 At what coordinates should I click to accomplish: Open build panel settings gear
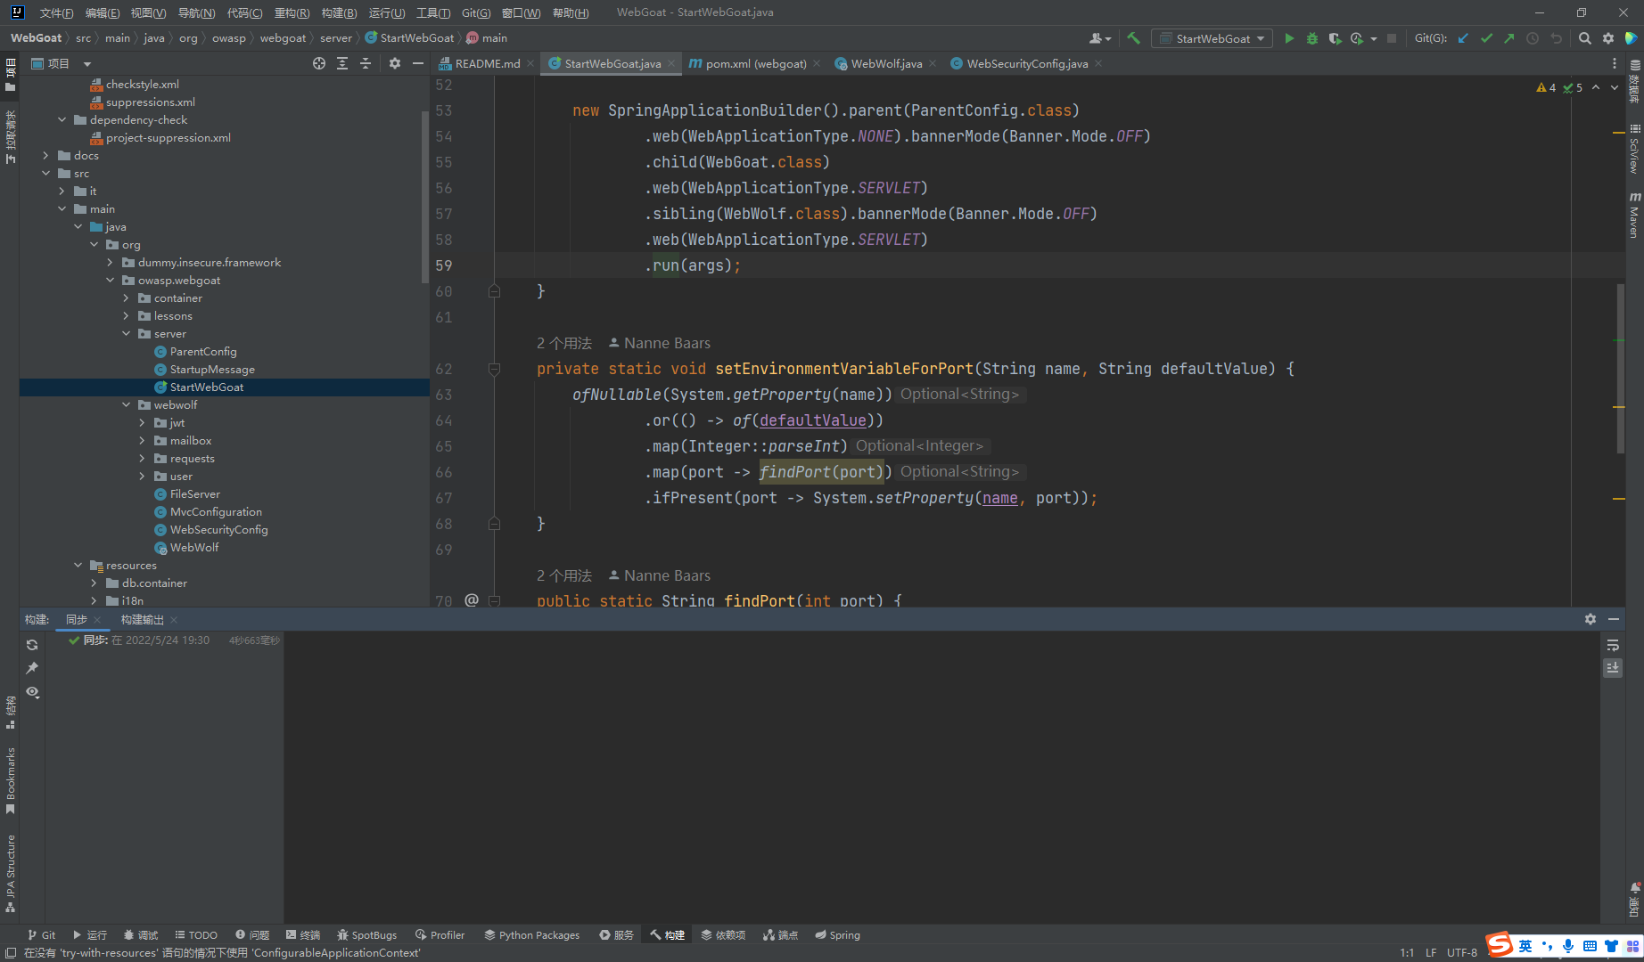[x=1591, y=619]
